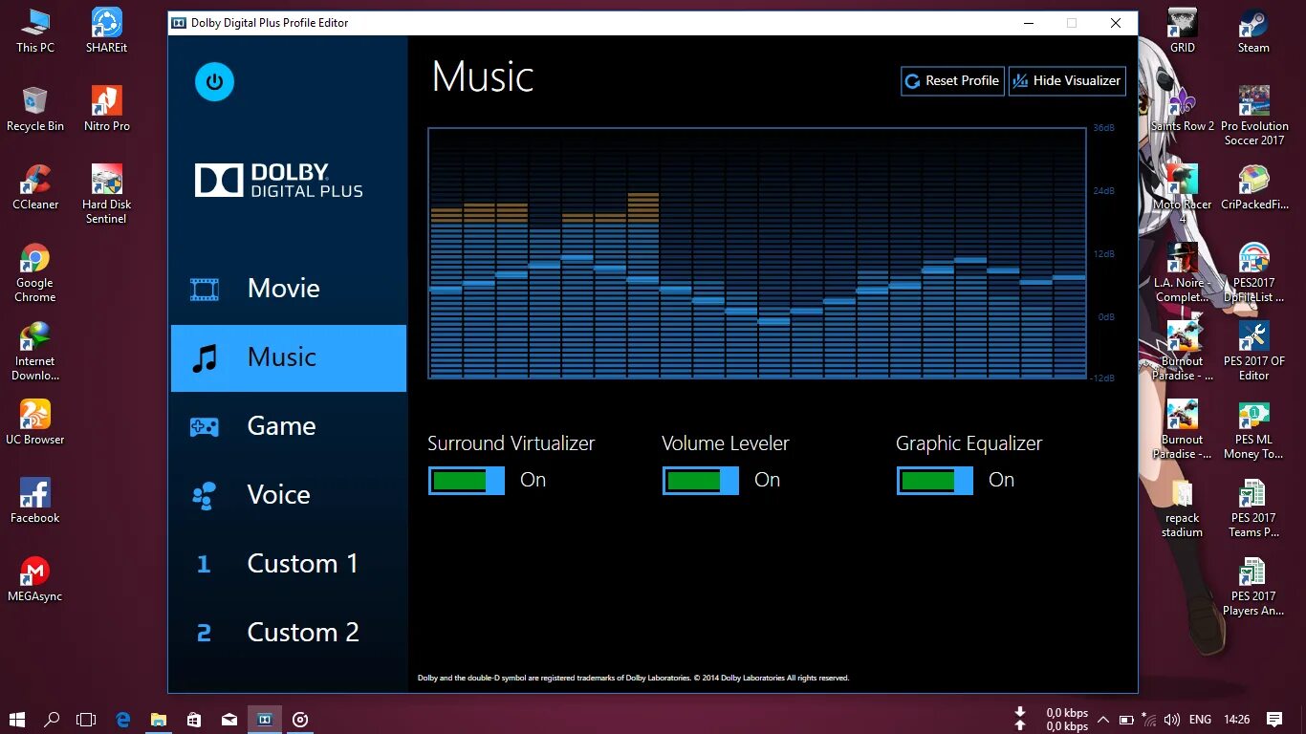Select the Nitro Pro shortcut
Image resolution: width=1306 pixels, height=734 pixels.
pos(106,109)
